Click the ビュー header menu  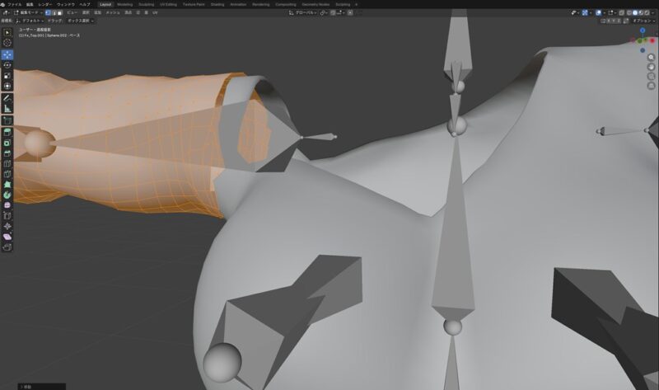click(72, 13)
